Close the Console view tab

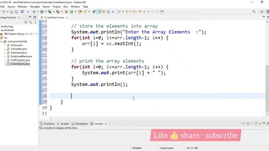106,124
